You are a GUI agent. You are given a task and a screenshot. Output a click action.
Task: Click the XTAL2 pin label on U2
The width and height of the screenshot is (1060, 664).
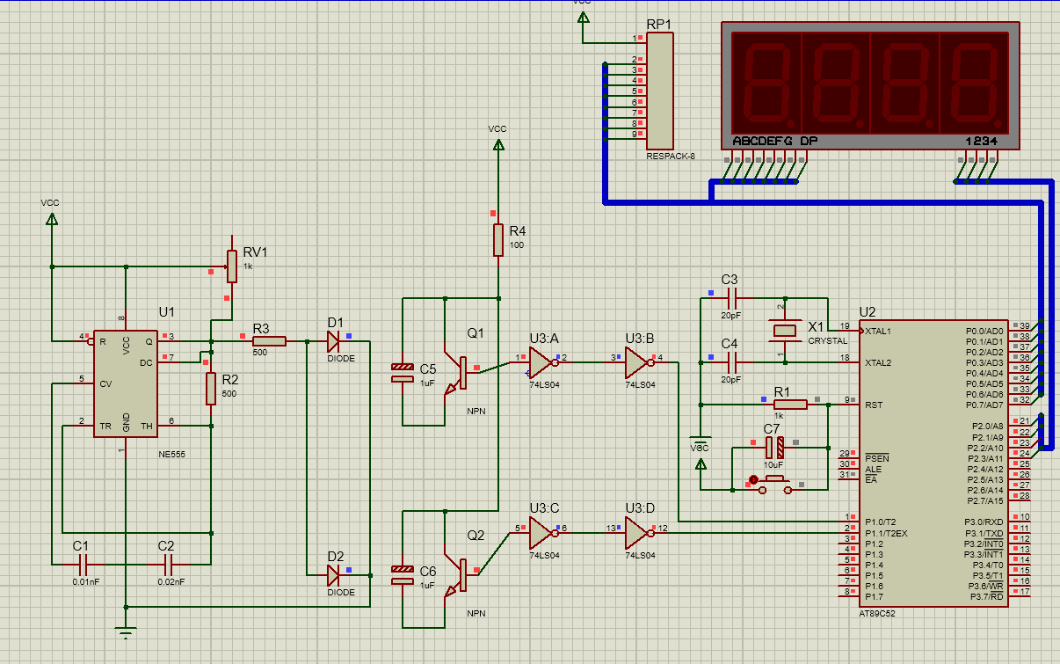coord(878,362)
